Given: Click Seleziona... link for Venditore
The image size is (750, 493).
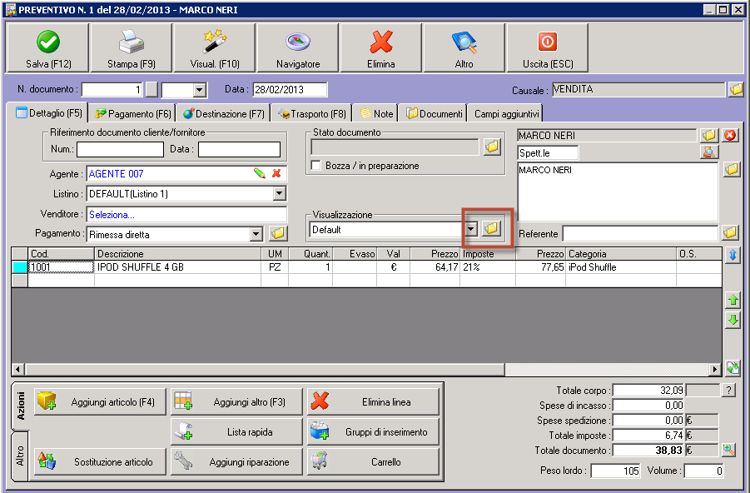Looking at the screenshot, I should point(112,215).
